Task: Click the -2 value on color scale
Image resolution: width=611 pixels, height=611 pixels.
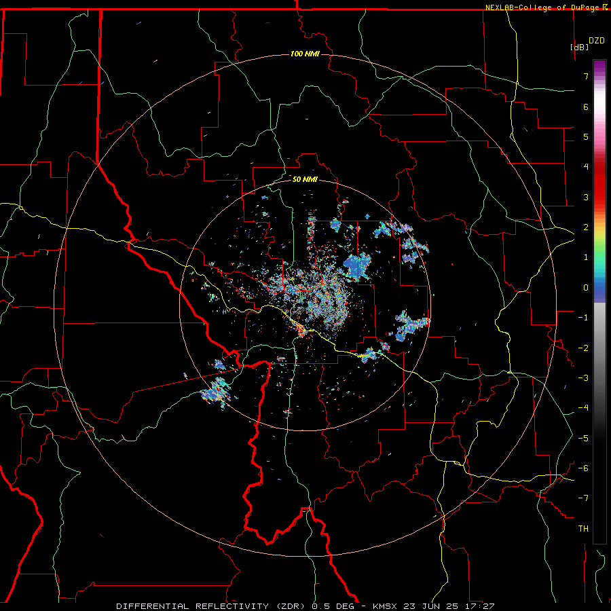Action: tap(583, 348)
